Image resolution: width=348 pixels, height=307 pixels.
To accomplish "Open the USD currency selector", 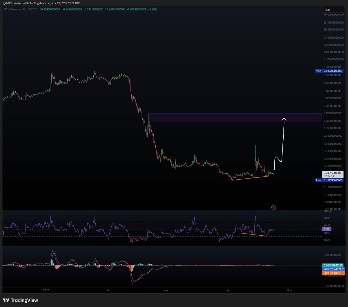I will [333, 10].
